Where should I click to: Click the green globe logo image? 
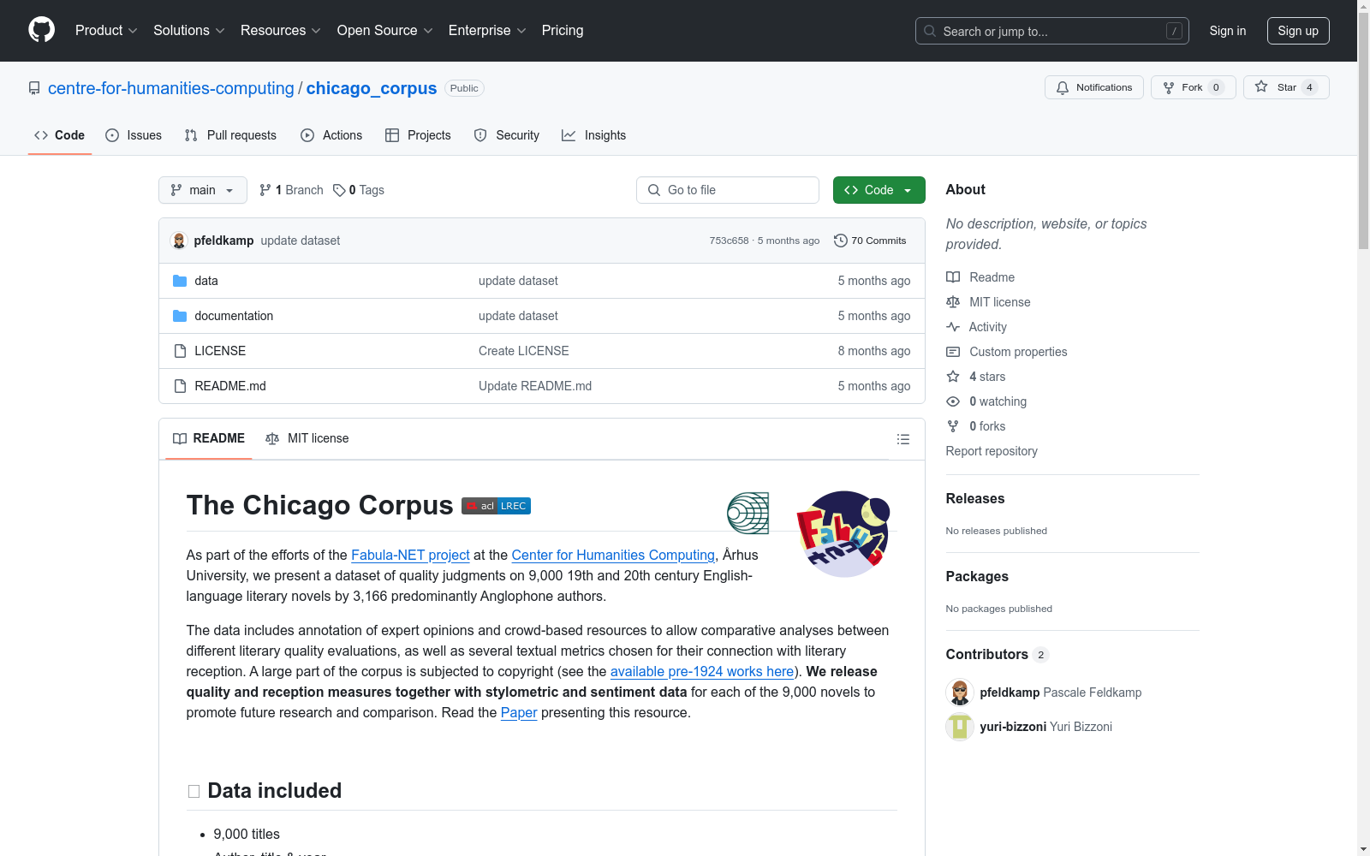tap(748, 513)
